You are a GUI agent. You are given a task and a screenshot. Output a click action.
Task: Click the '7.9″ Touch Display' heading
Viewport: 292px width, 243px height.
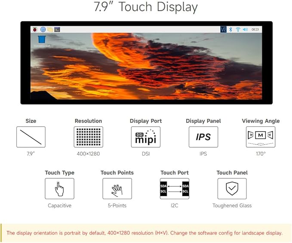pos(146,7)
